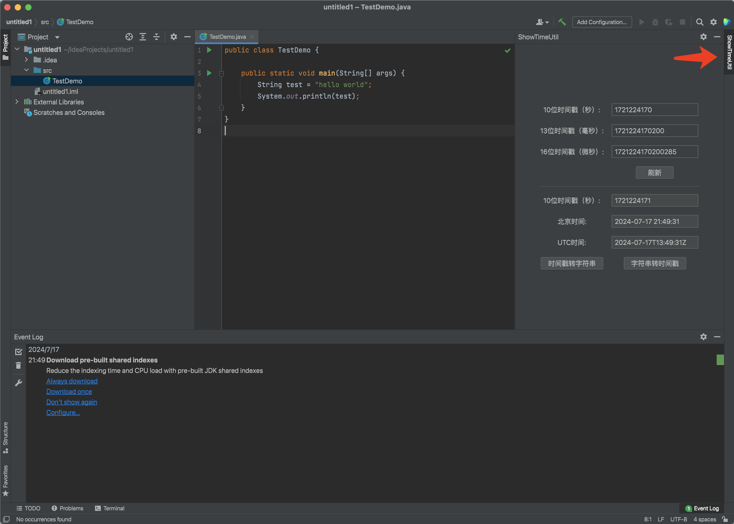The image size is (734, 524).
Task: Expand the .idea folder
Action: point(27,60)
